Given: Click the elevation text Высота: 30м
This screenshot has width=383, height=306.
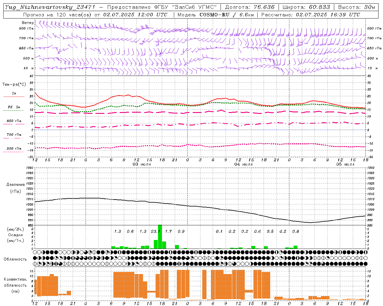Looking at the screenshot, I should (x=357, y=7).
